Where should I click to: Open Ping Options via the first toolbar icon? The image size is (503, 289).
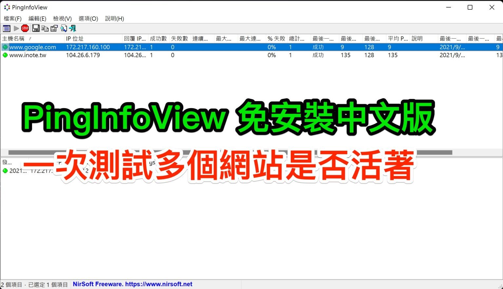[6, 28]
